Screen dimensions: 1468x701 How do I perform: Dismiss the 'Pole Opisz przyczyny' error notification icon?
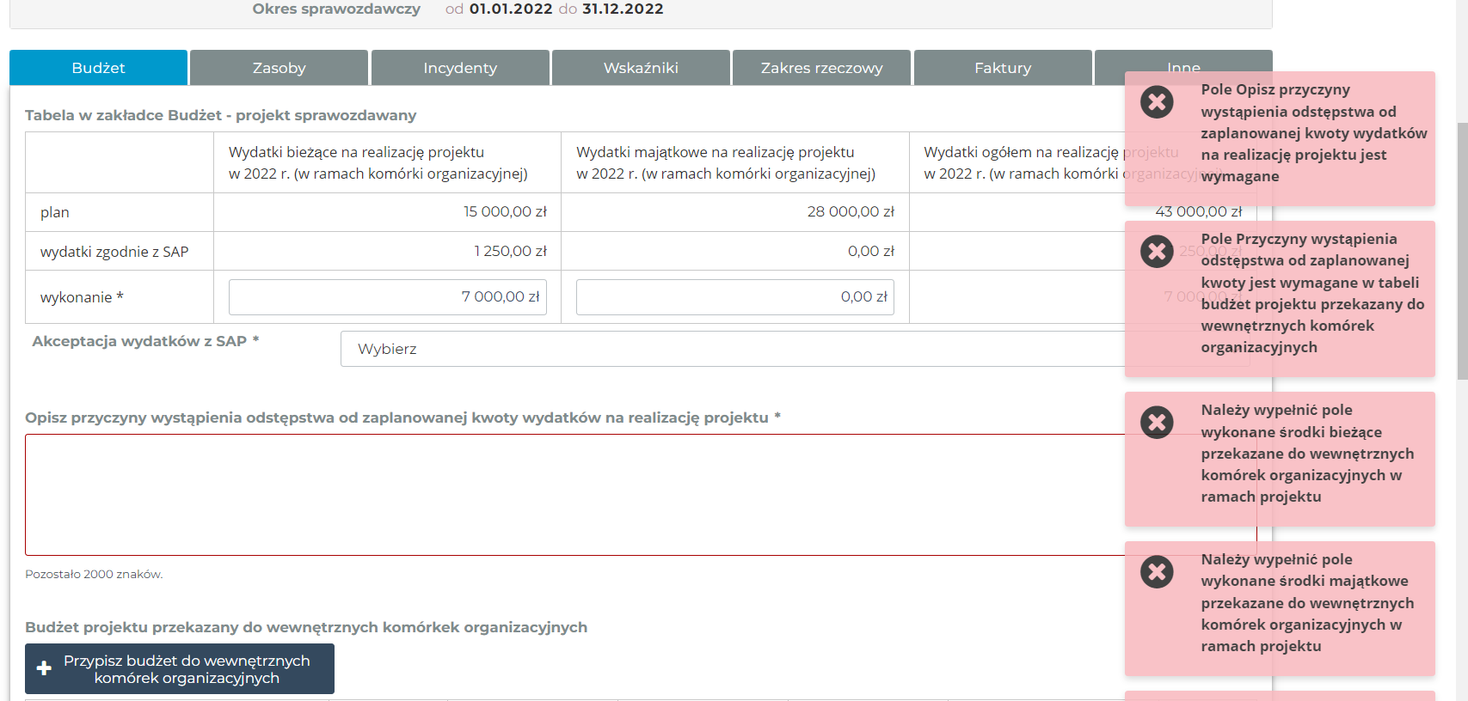(1157, 102)
